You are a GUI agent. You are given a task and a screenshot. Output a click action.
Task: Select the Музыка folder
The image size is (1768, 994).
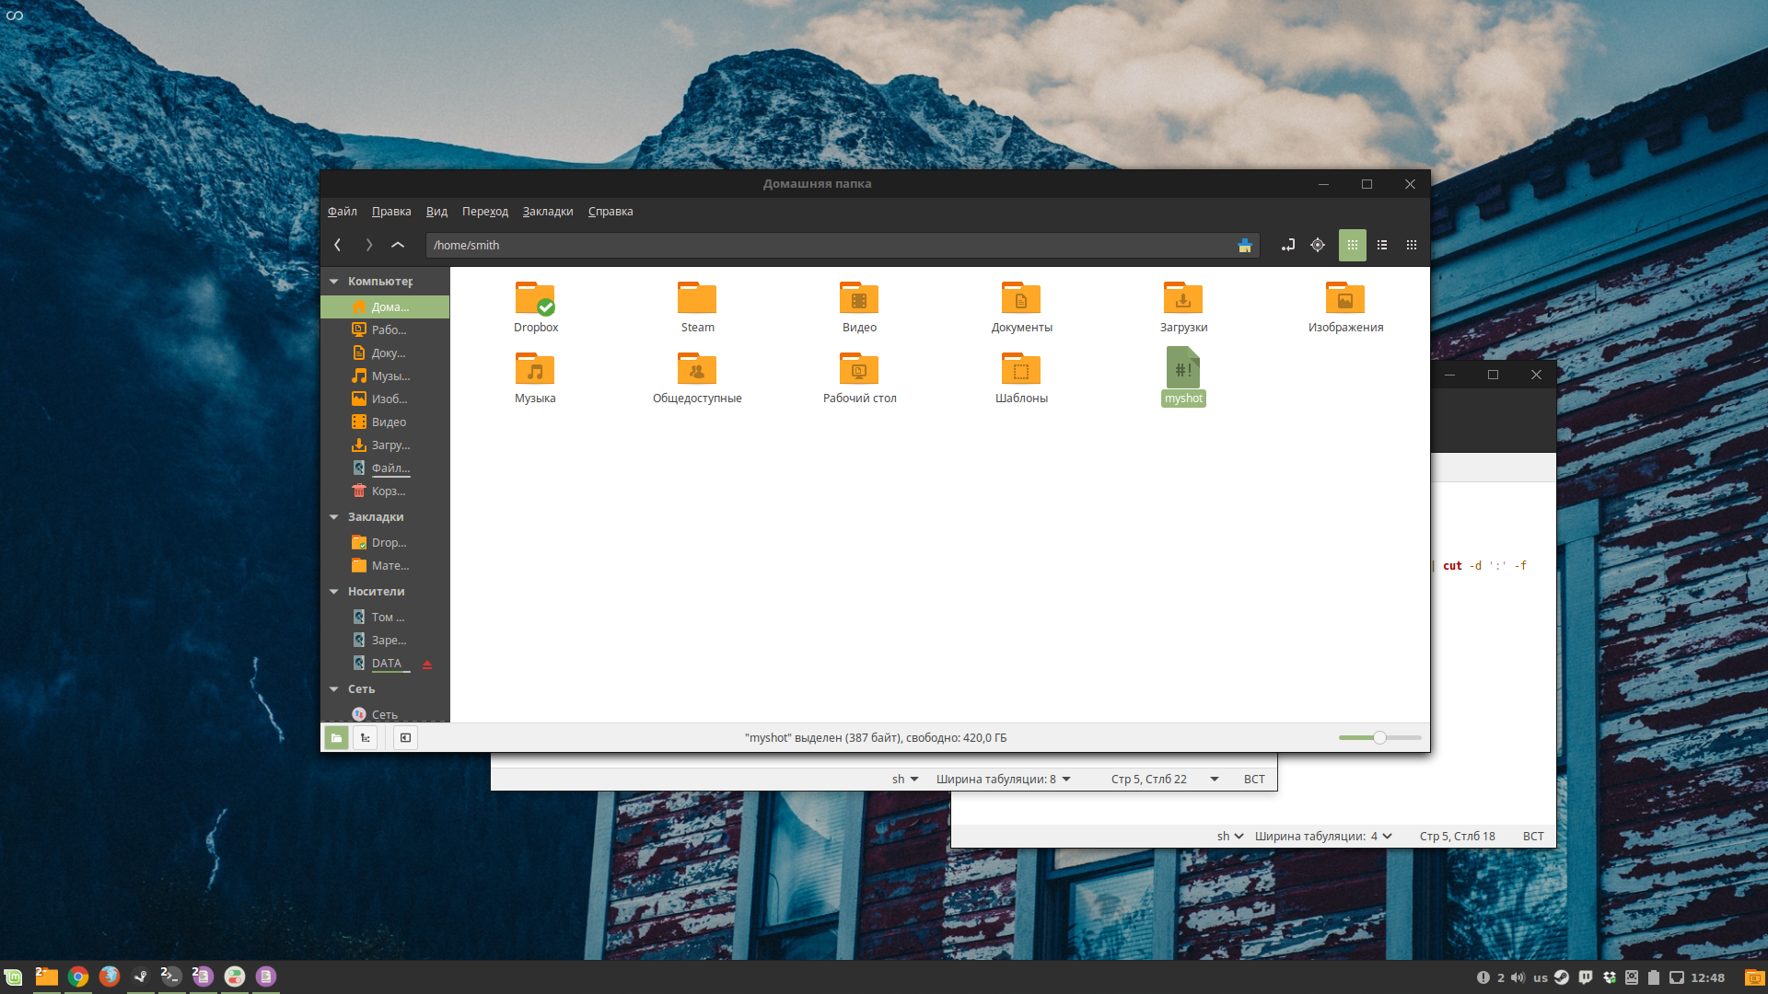click(x=535, y=377)
